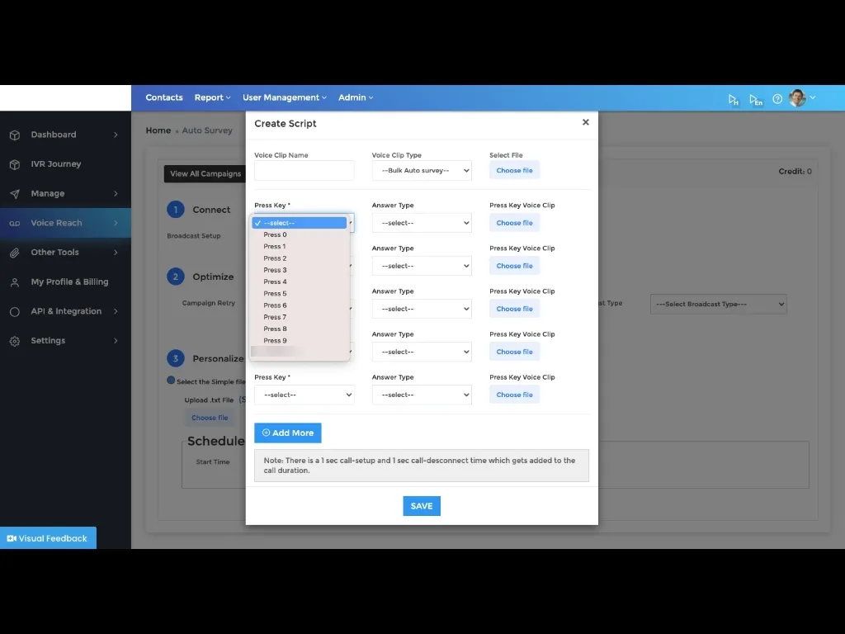845x634 pixels.
Task: Open the Visual Feedback button
Action: (x=48, y=538)
